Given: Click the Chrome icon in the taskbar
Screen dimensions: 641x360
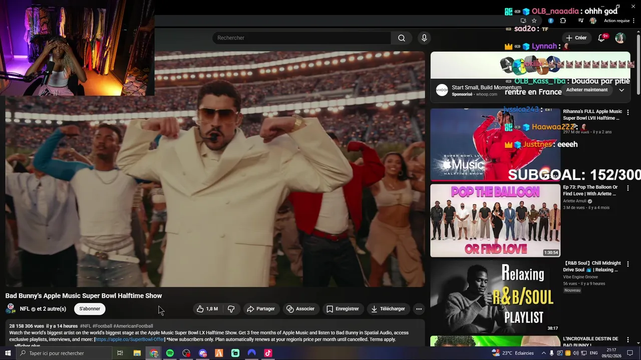Looking at the screenshot, I should [x=154, y=353].
